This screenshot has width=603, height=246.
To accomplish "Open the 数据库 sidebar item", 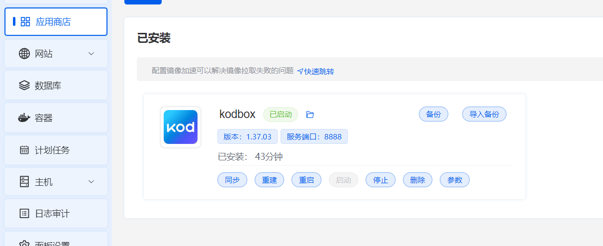I will [56, 86].
